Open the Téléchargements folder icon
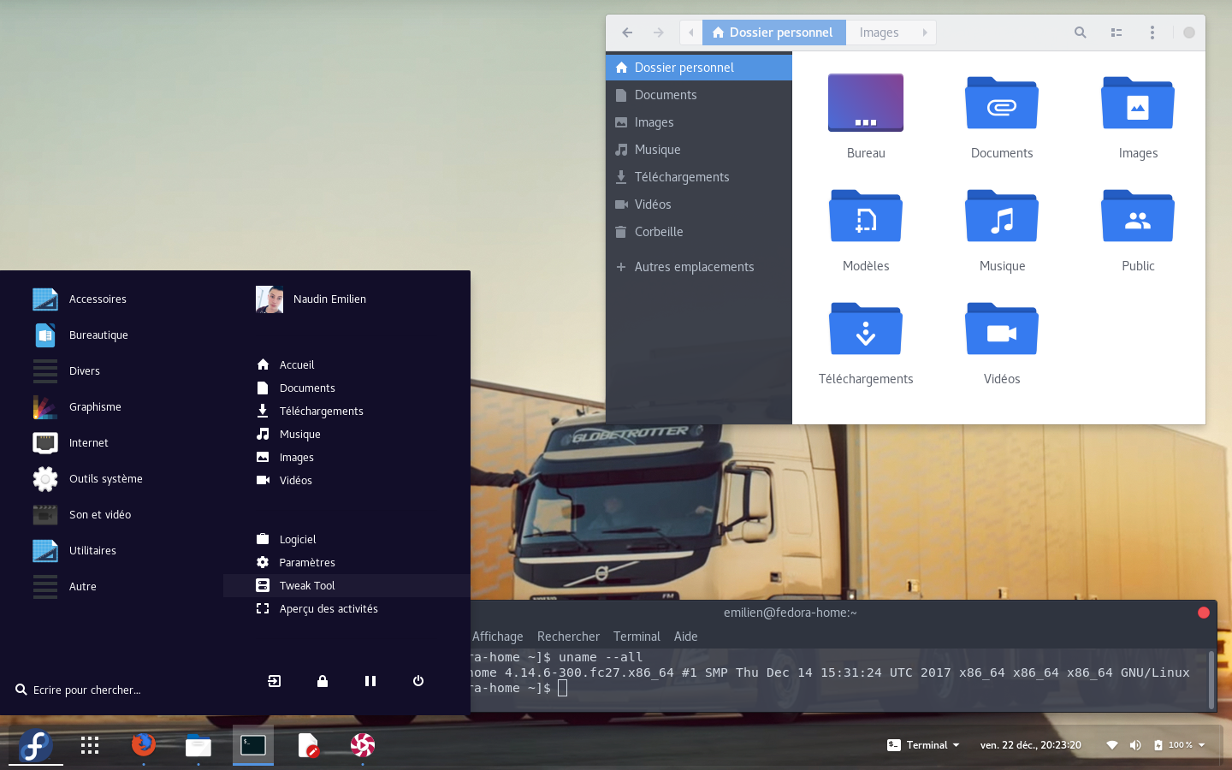The image size is (1232, 770). (x=865, y=329)
